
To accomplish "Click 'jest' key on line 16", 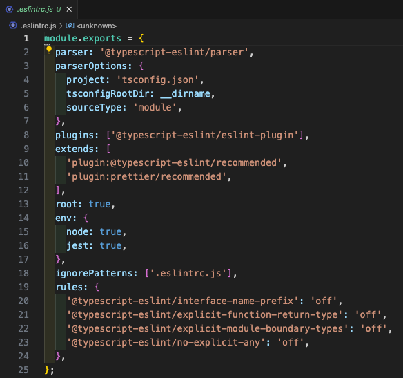I will coord(77,245).
